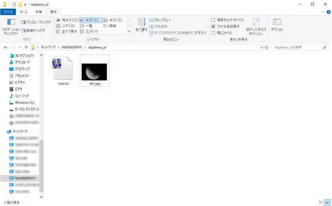Open オプション folder options
The width and height of the screenshot is (332, 206).
277,25
